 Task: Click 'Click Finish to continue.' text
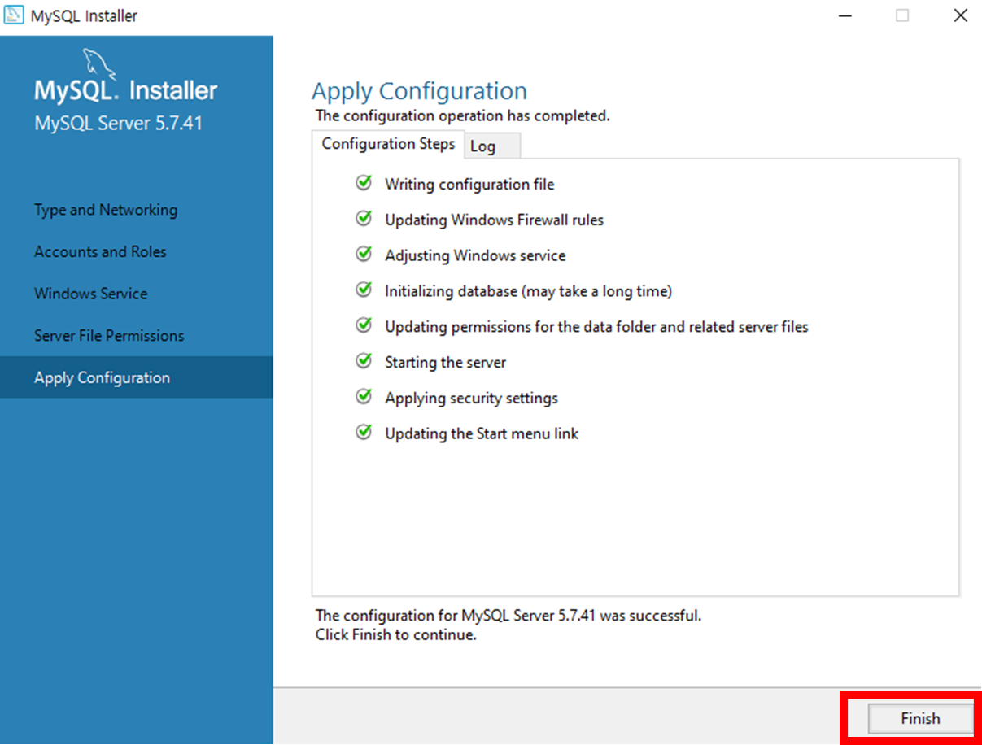point(396,635)
